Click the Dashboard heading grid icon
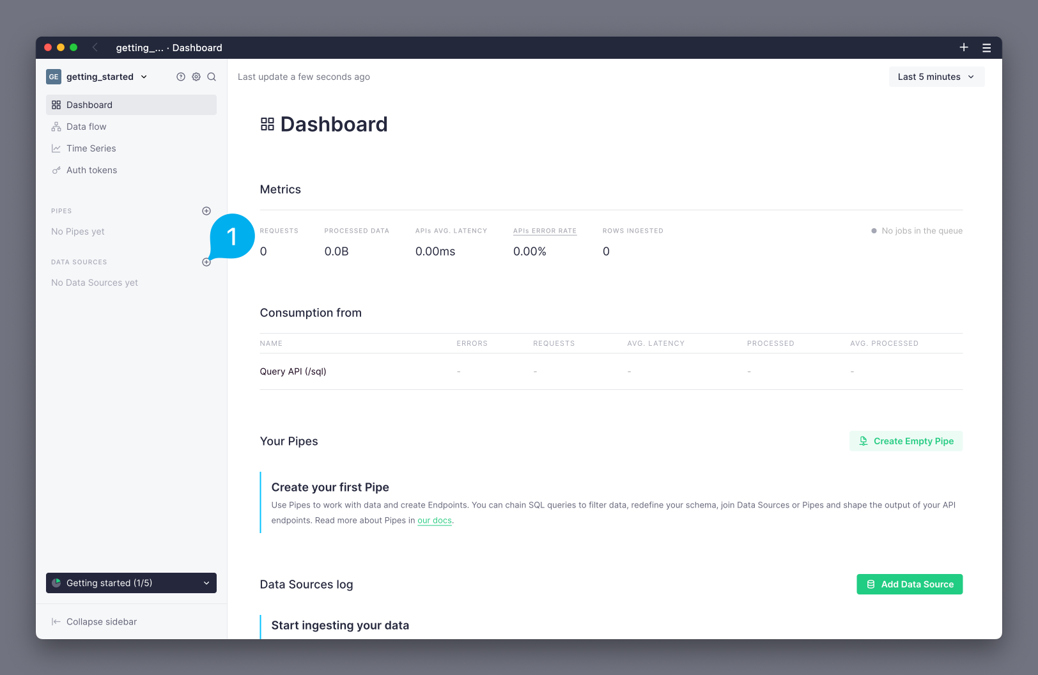 267,124
